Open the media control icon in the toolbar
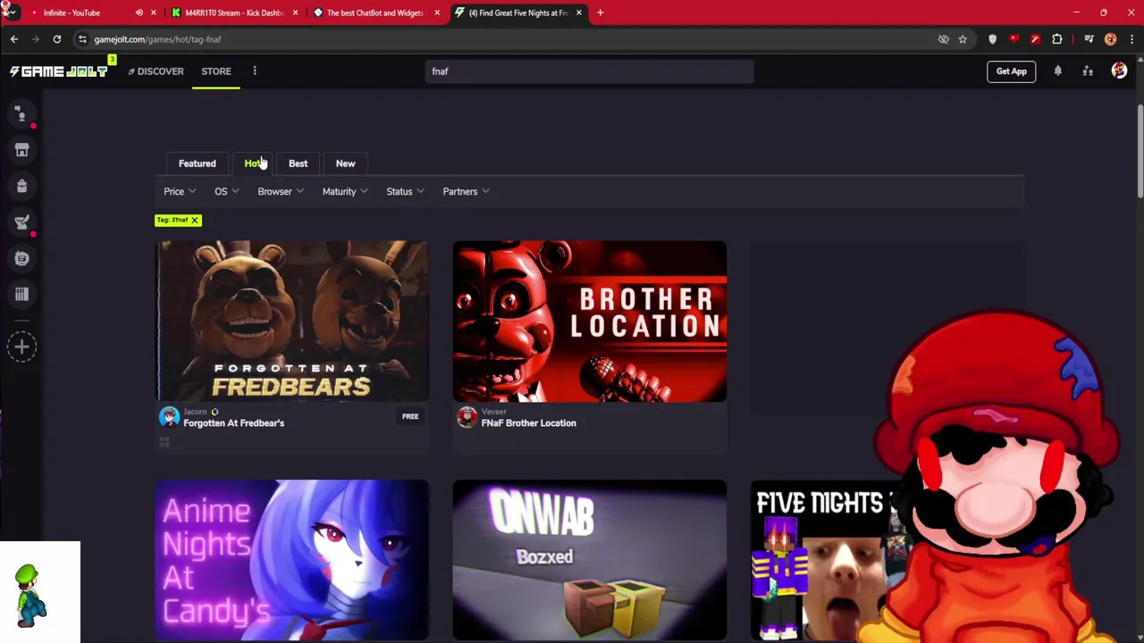Viewport: 1144px width, 643px height. (x=1089, y=39)
